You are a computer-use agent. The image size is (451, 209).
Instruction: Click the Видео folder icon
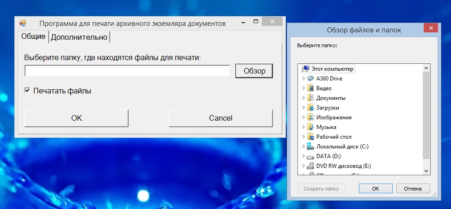pos(310,88)
